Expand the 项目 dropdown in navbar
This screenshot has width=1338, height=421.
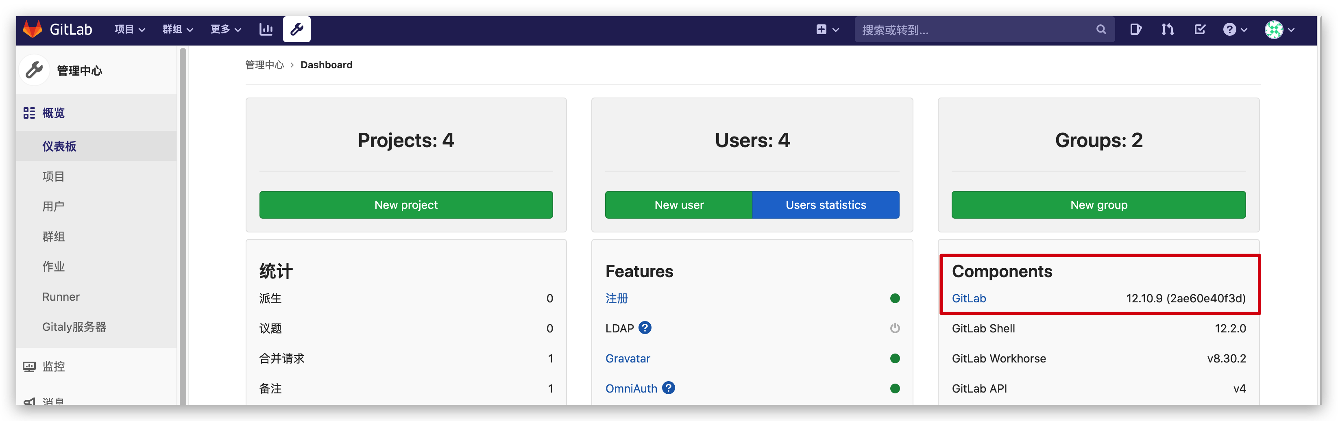pos(130,30)
